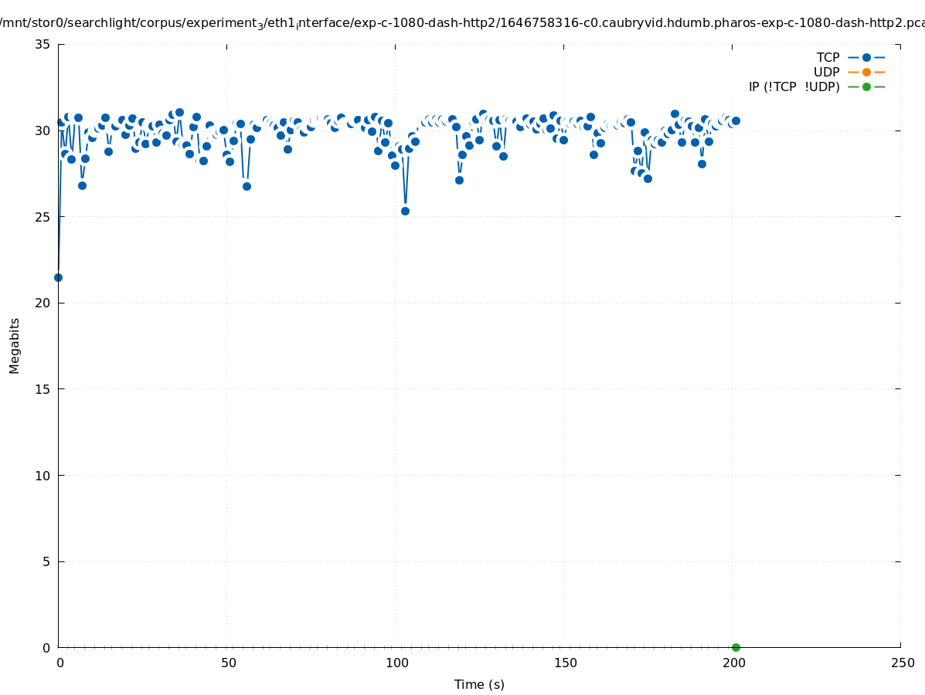Click the 15 tick label on the y-axis
This screenshot has height=695, width=925.
pos(43,389)
